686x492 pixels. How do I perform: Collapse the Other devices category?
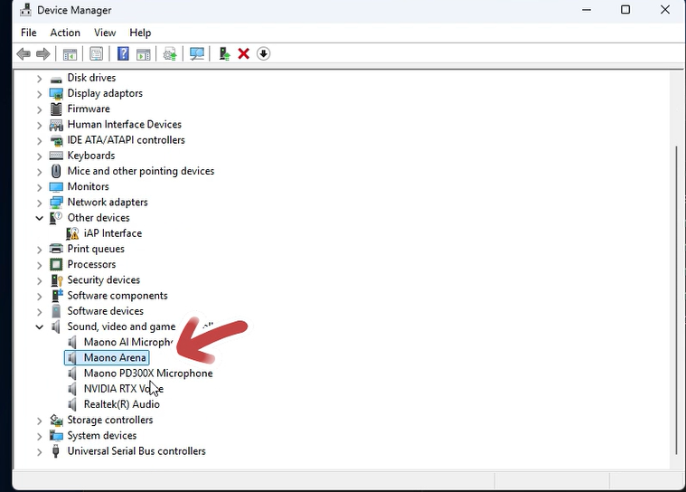[40, 218]
